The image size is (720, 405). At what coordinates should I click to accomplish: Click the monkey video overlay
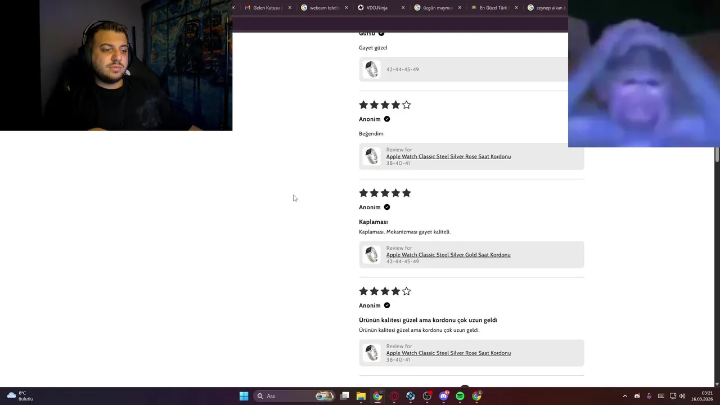[644, 74]
